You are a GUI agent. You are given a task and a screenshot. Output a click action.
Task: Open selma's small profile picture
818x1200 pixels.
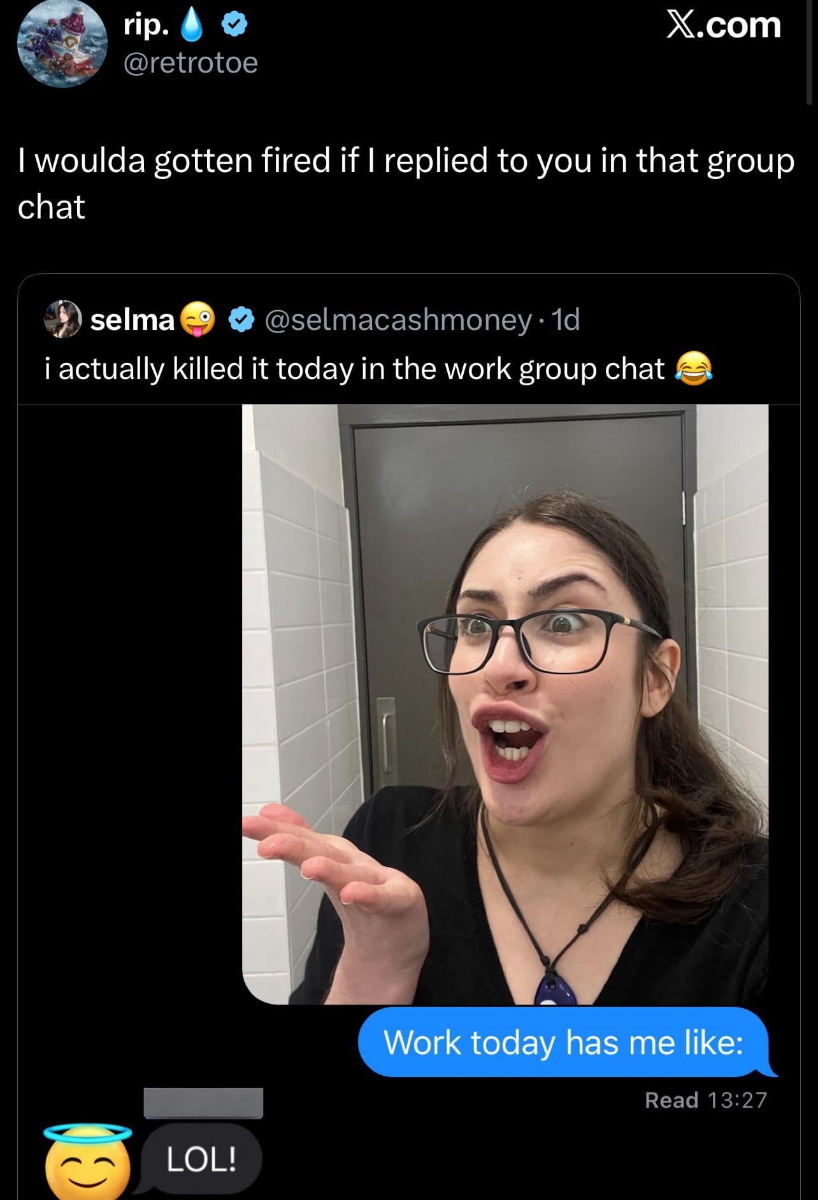(62, 318)
